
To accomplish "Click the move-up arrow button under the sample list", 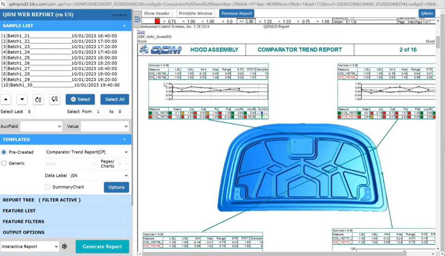I will click(6, 99).
